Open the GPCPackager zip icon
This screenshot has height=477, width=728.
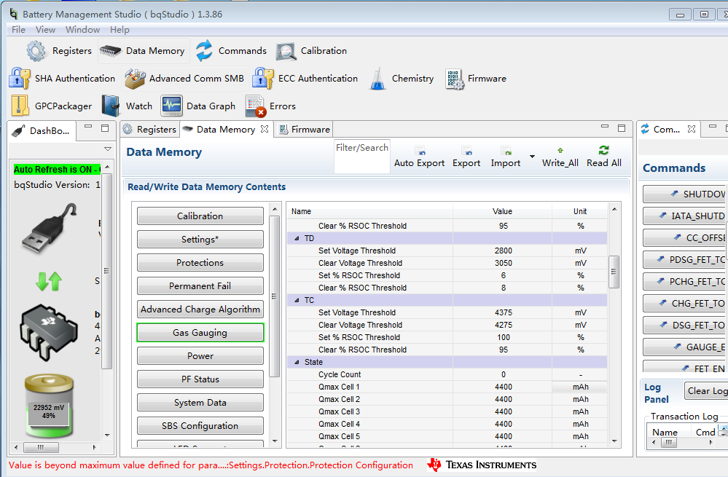(20, 106)
